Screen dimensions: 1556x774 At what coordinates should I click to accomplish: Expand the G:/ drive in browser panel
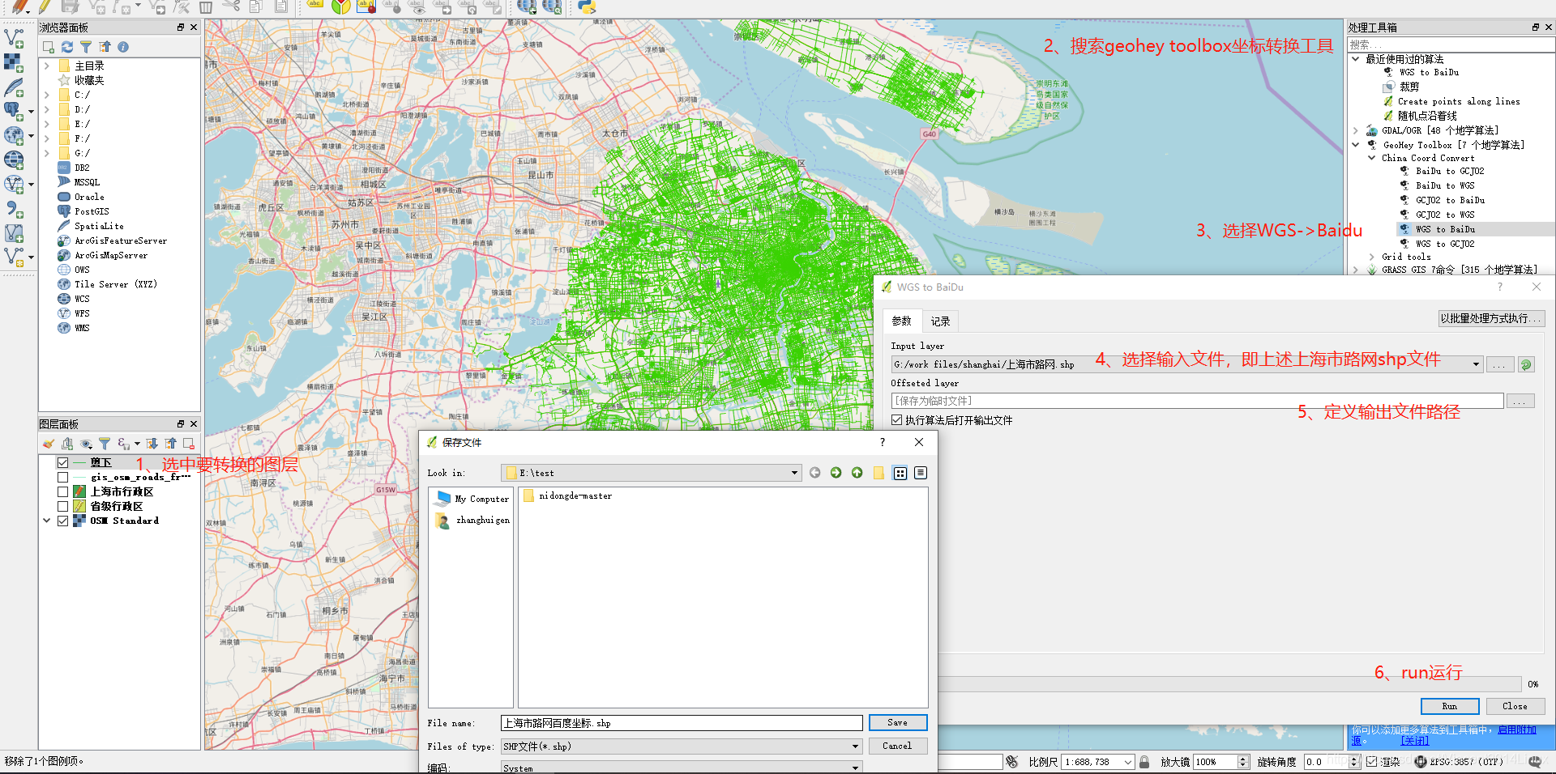tap(47, 153)
